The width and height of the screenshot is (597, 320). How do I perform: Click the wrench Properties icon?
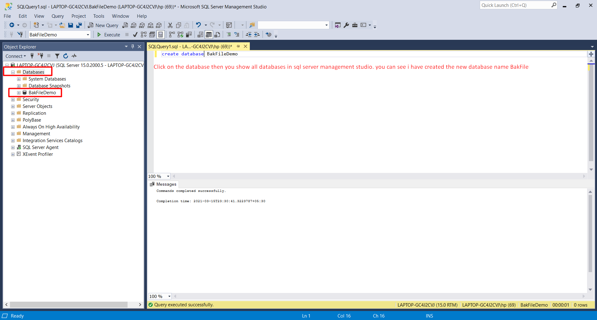[x=346, y=25]
